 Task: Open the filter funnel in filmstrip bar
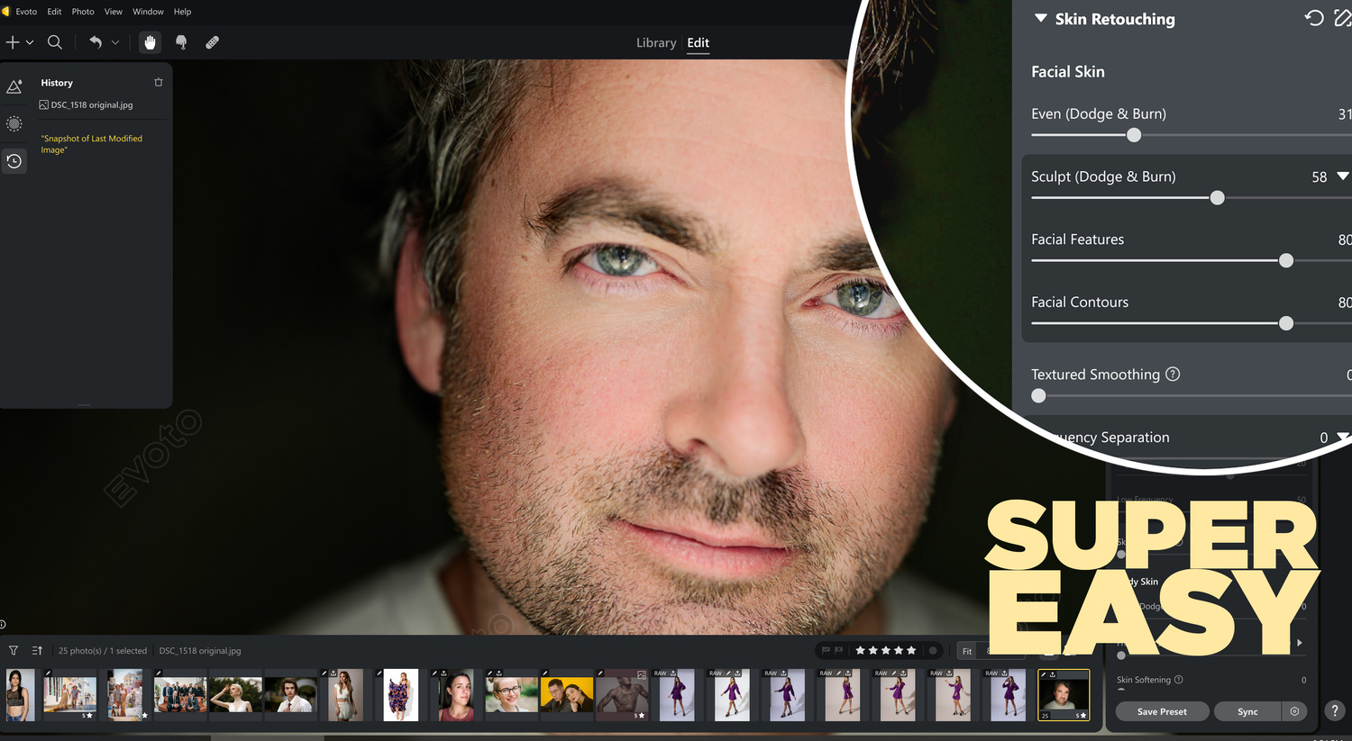(x=14, y=650)
